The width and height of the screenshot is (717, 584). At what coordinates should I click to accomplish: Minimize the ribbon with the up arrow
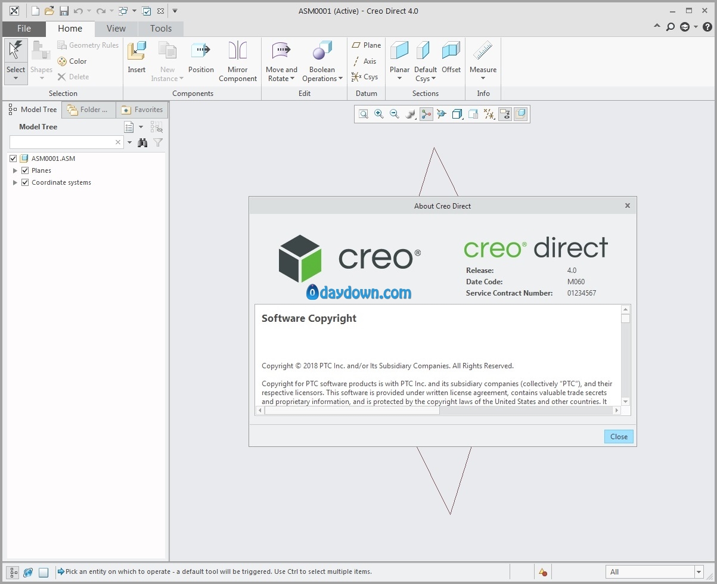coord(657,27)
